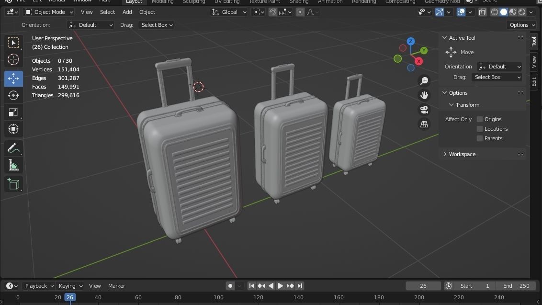
Task: Select the Select Box tool
Action: 13,43
